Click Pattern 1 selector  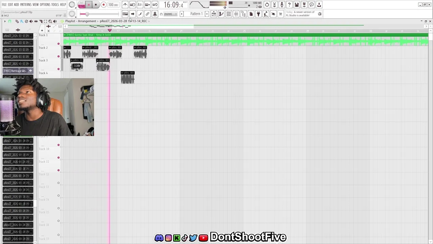[x=195, y=14]
